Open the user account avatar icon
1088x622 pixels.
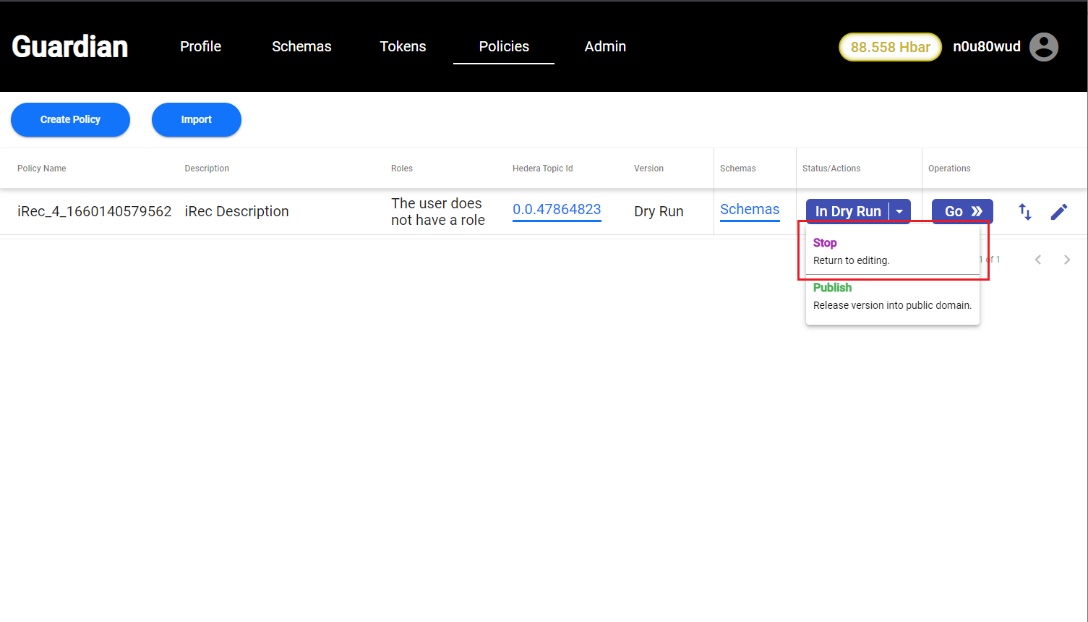1043,47
